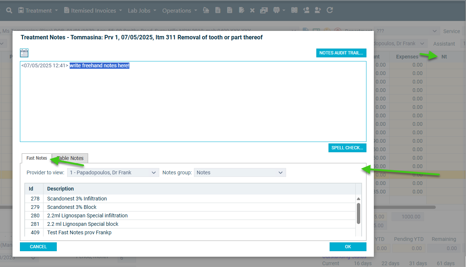The width and height of the screenshot is (466, 267).
Task: Click the Notes Audit Trail button
Action: [x=341, y=53]
